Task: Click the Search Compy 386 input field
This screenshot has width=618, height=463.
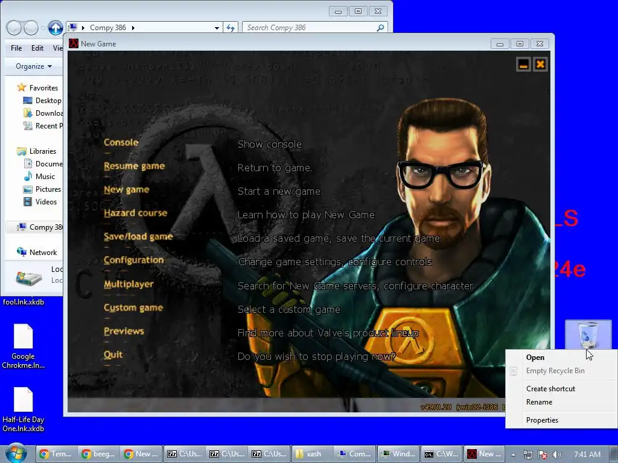Action: point(310,28)
